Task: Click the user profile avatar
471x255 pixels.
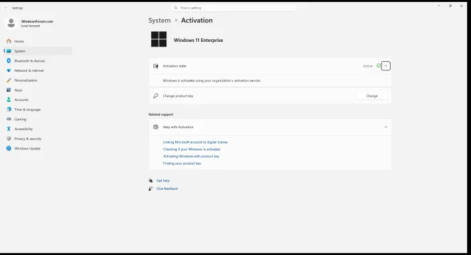Action: [x=11, y=23]
